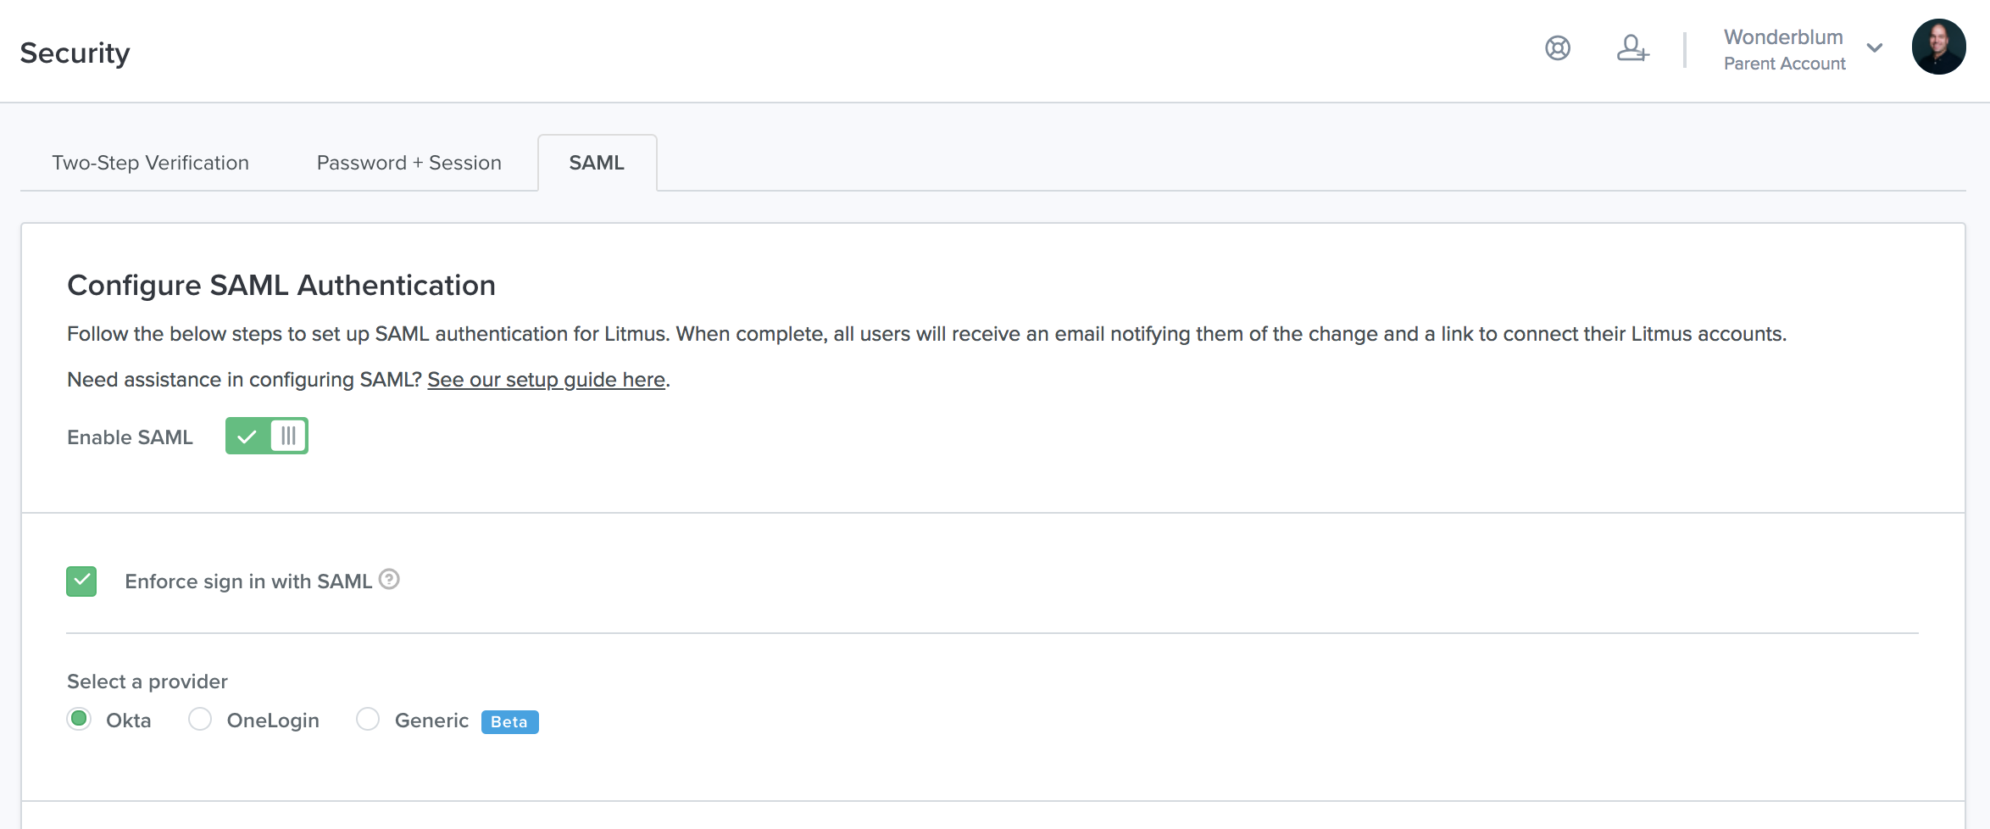1990x829 pixels.
Task: Open the Password + Session tab
Action: click(409, 163)
